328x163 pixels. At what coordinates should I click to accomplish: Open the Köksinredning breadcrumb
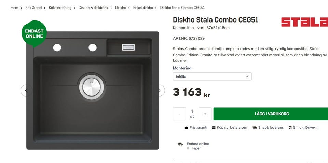60,8
